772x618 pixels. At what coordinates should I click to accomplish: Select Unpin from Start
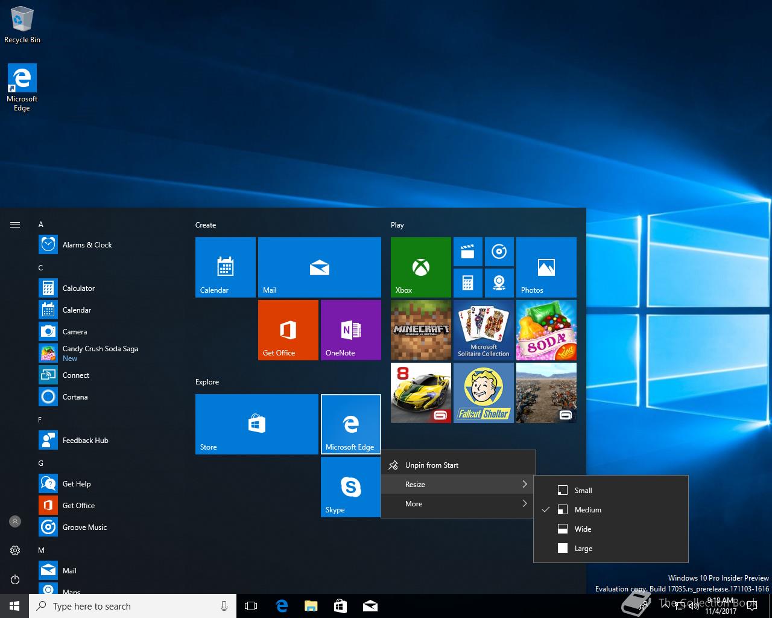coord(458,465)
